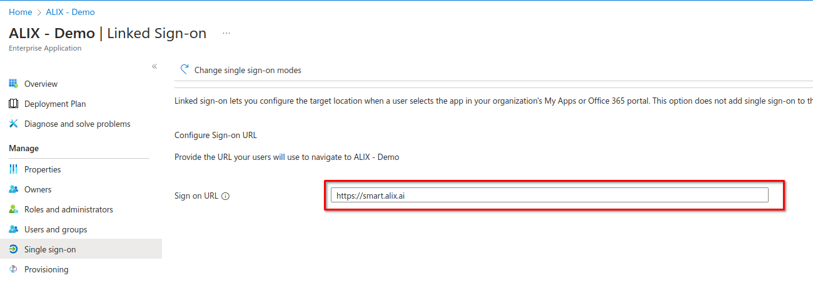
Task: Click the Overview grid icon
Action: 13,84
